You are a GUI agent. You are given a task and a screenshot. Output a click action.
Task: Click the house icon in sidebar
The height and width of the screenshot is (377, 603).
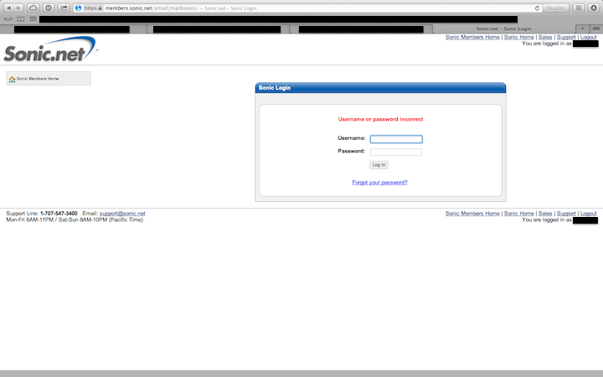13,79
